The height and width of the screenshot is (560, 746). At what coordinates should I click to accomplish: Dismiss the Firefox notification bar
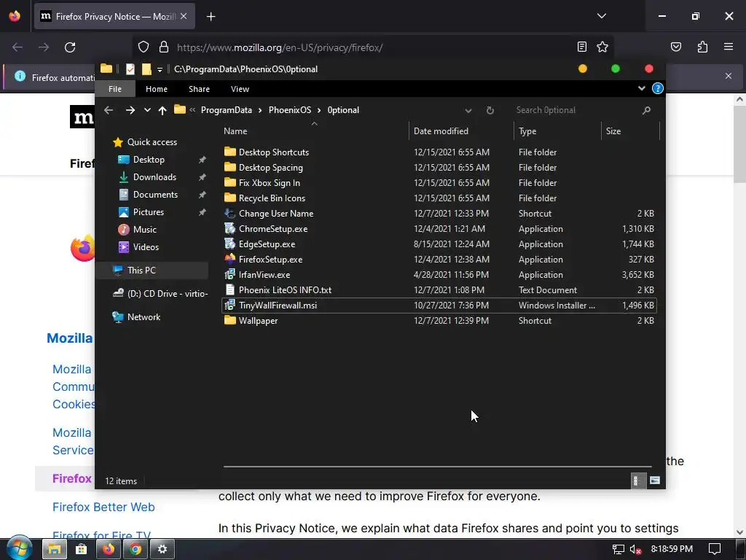pos(729,76)
